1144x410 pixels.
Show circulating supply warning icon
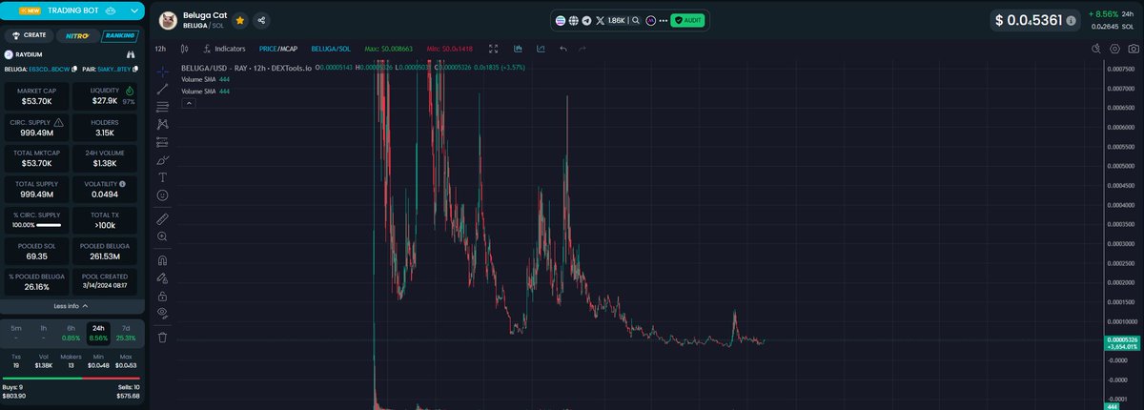(59, 123)
